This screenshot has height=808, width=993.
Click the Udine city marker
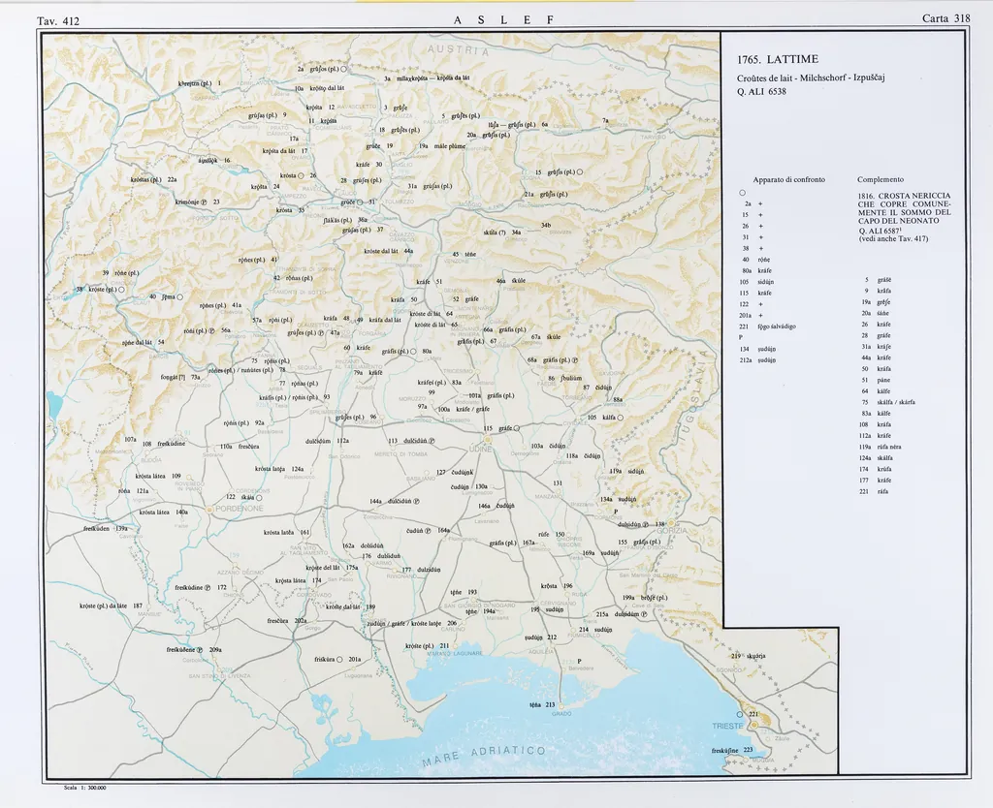488,439
